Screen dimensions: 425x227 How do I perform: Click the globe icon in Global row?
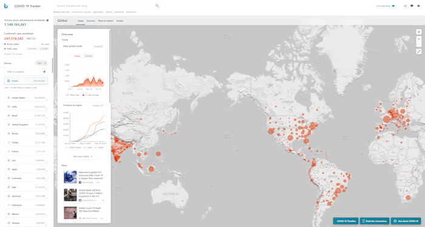point(8,81)
